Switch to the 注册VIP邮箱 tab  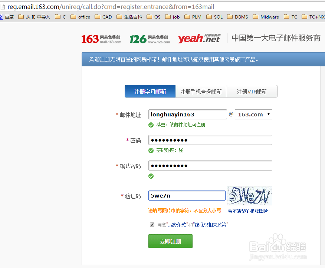tap(252, 91)
